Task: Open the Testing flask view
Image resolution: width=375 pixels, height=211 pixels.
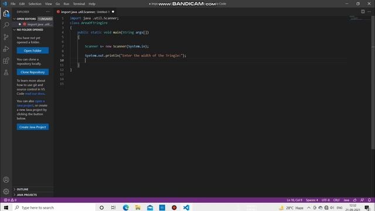Action: tap(6, 72)
